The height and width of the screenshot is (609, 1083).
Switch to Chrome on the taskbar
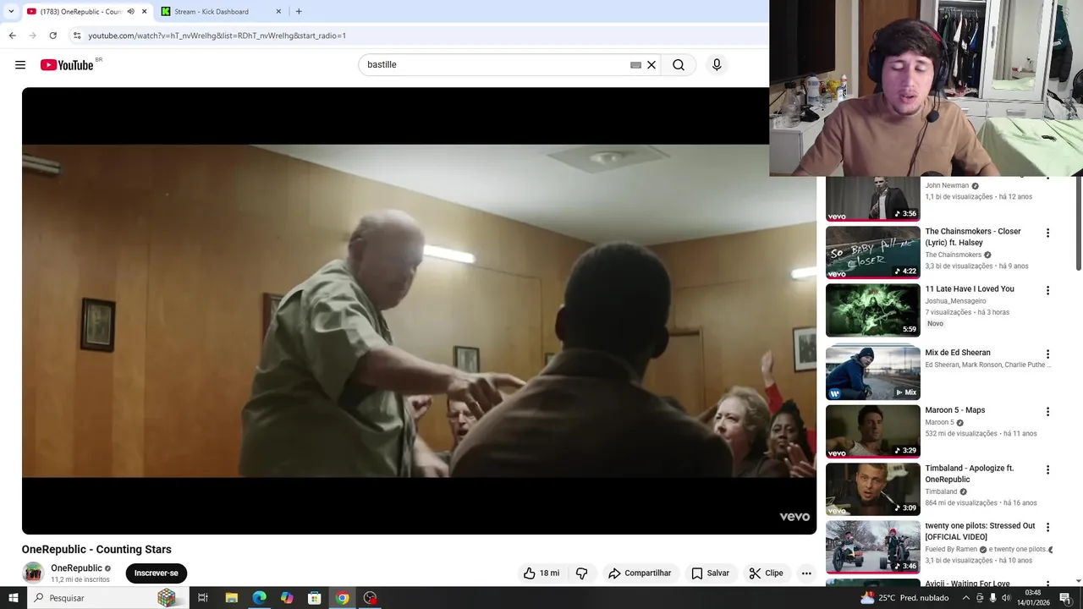pos(342,598)
